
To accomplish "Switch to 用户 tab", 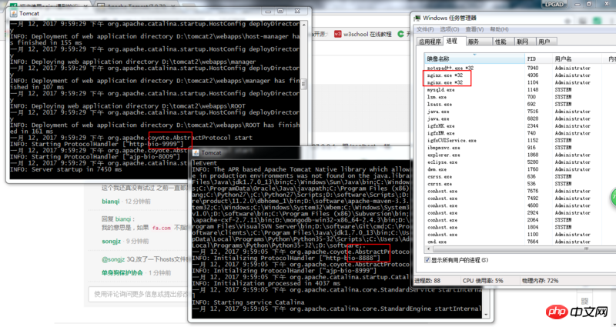I will (x=546, y=42).
